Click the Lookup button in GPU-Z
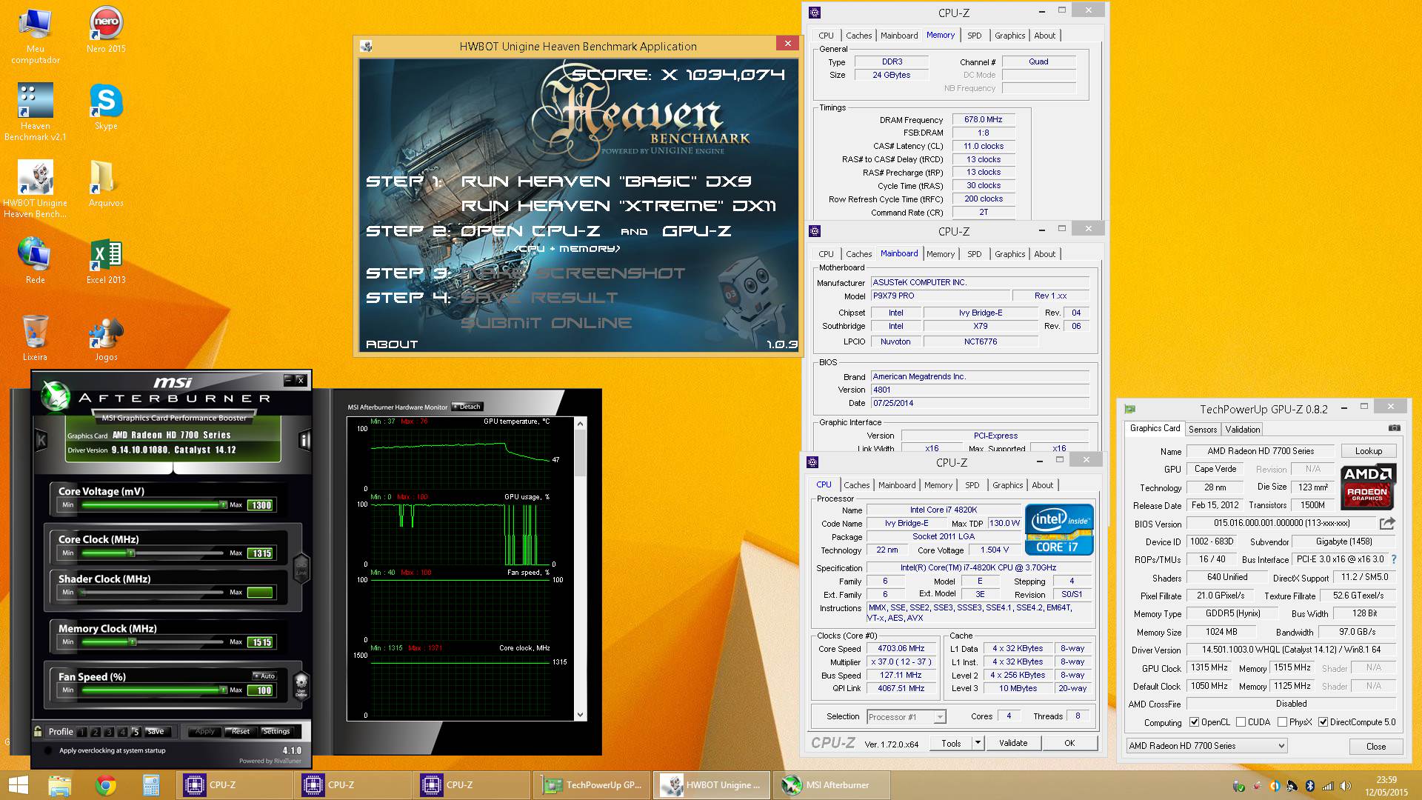 pos(1369,451)
